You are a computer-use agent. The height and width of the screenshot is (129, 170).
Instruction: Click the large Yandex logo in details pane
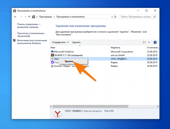[x=58, y=113]
